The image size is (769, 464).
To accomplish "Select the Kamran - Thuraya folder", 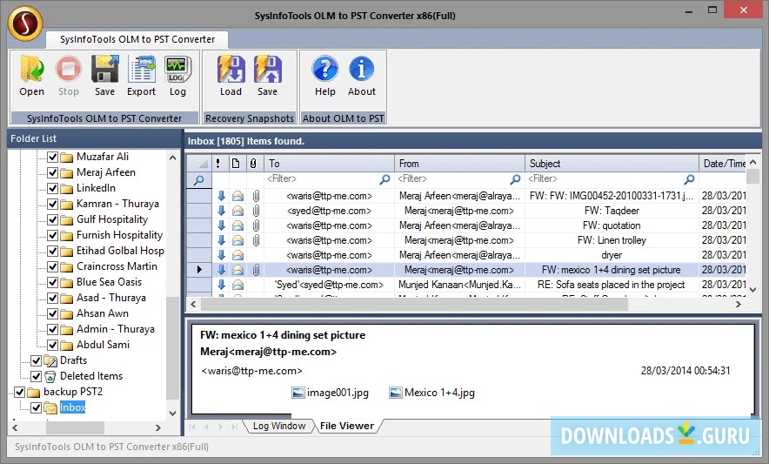I will [117, 204].
